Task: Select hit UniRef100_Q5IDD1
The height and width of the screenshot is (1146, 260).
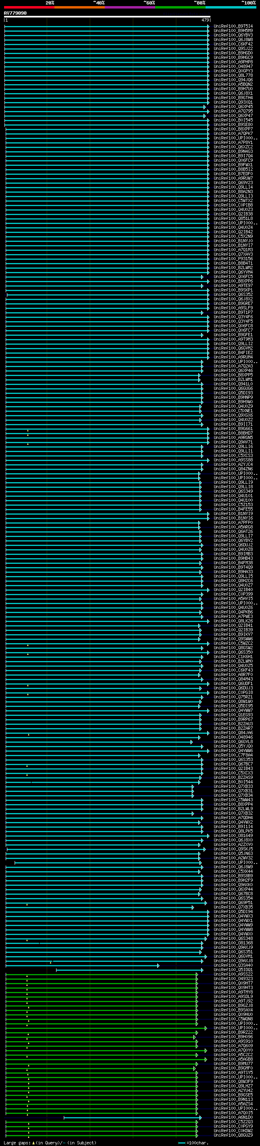Action: coord(233,970)
